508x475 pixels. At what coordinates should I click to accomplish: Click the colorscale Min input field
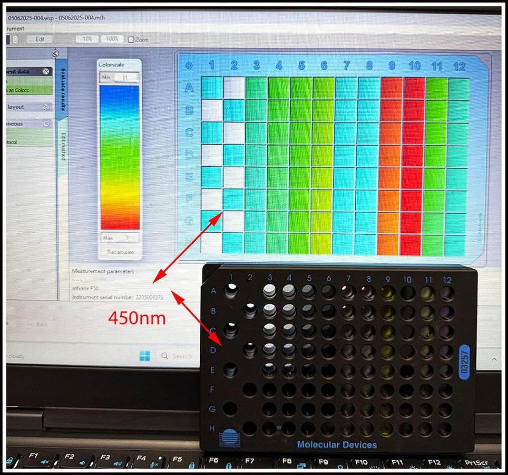point(126,78)
